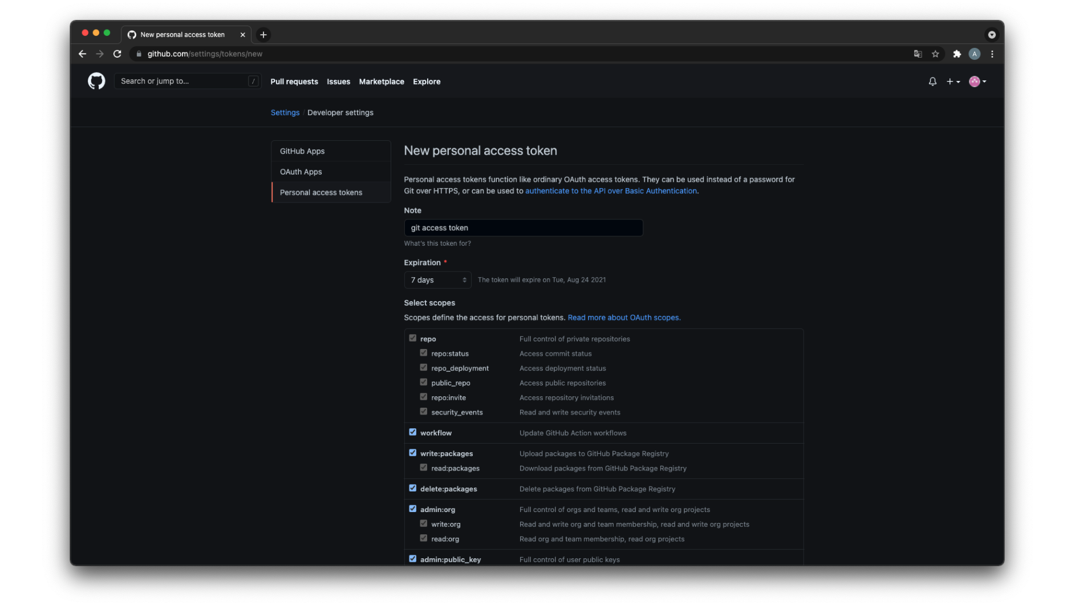Bookmark page with the star icon
The width and height of the screenshot is (1075, 605).
click(x=935, y=54)
